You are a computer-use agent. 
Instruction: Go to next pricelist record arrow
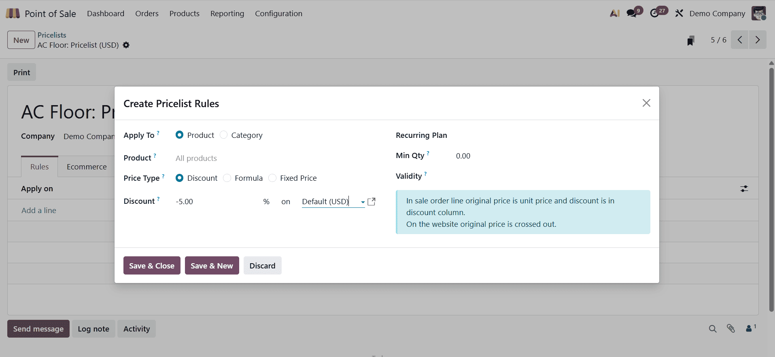tap(758, 40)
